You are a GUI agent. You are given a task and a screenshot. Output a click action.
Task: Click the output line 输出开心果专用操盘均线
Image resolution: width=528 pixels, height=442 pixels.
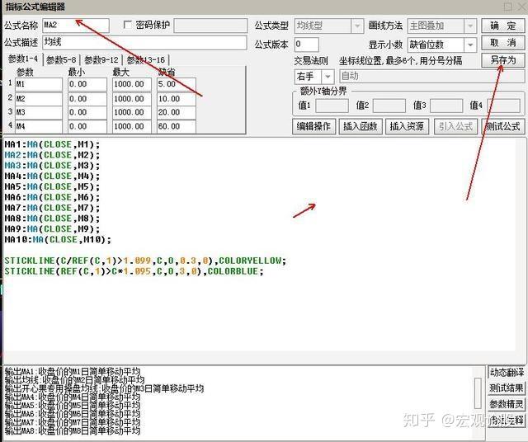(x=104, y=388)
